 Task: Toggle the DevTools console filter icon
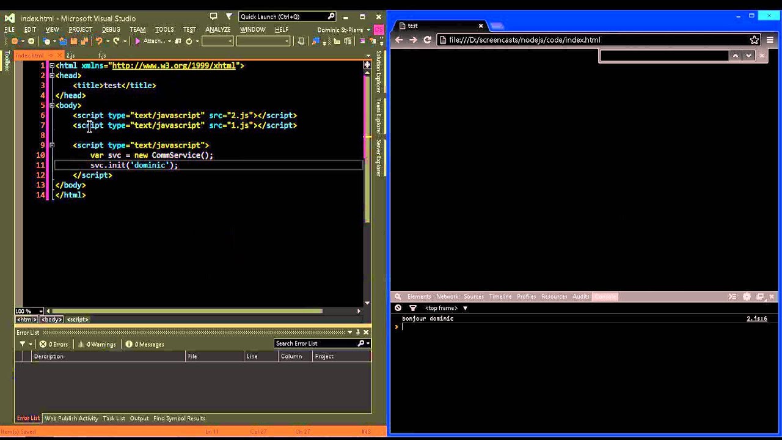tap(412, 308)
